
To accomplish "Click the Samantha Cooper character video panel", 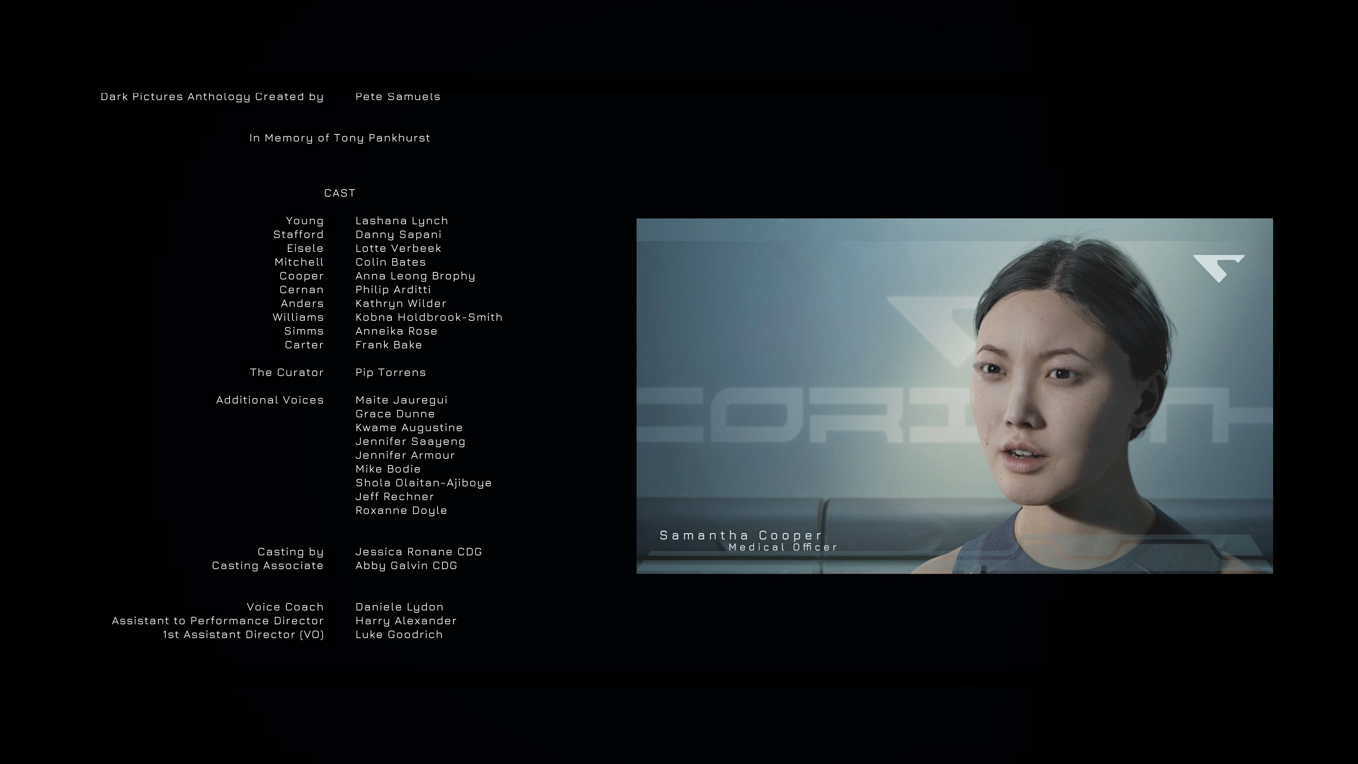I will [x=954, y=396].
